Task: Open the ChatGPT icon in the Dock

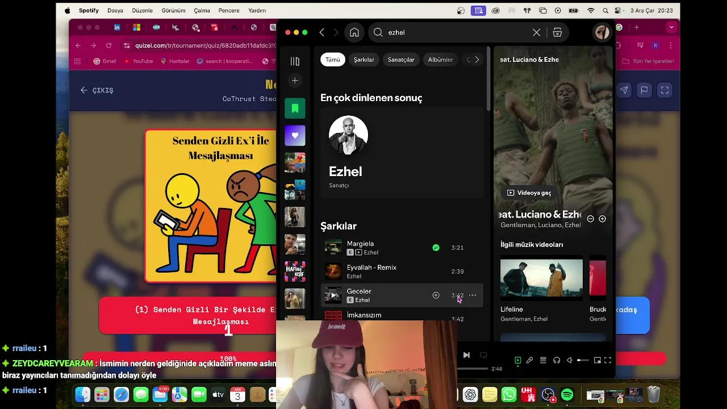Action: (x=470, y=394)
